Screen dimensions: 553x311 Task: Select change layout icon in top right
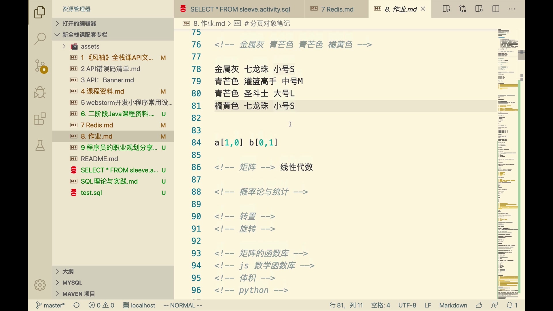click(x=497, y=8)
